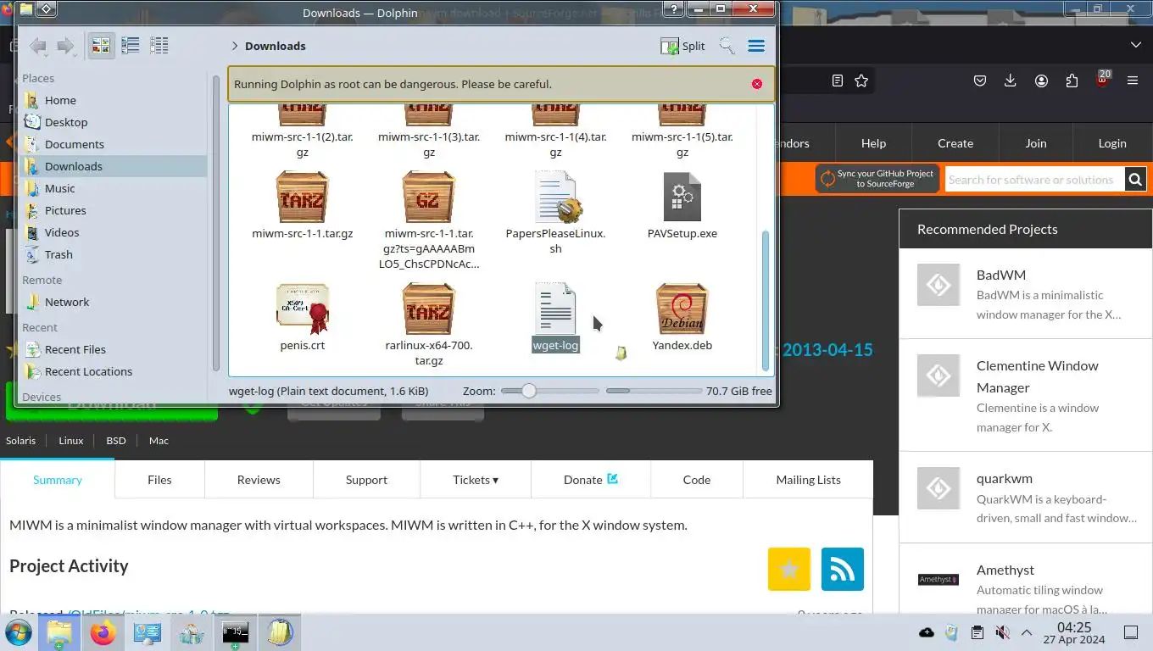Open Firefox account icon
The width and height of the screenshot is (1153, 651).
[x=1041, y=81]
